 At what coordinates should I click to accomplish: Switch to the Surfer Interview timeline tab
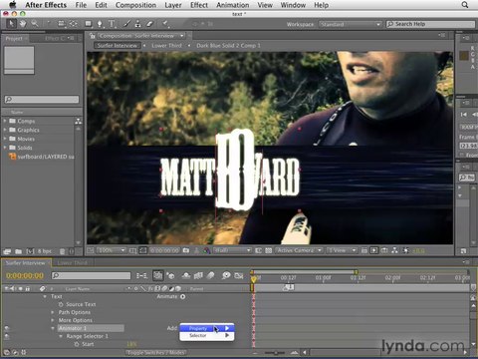26,263
